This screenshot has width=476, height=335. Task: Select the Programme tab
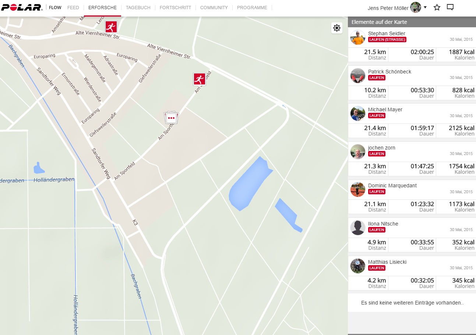click(252, 8)
